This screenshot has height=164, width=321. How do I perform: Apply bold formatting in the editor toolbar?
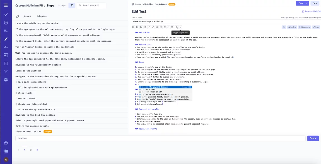coord(145,27)
